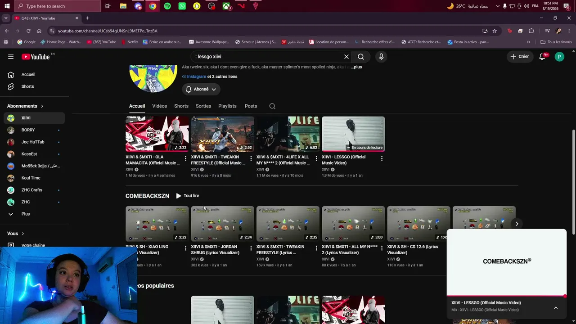
Task: Expand channel description with ...plus
Action: (356, 67)
